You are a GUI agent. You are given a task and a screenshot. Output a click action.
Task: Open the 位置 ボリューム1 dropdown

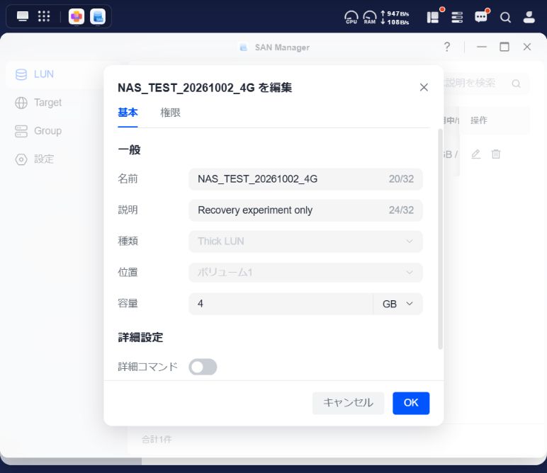click(305, 272)
